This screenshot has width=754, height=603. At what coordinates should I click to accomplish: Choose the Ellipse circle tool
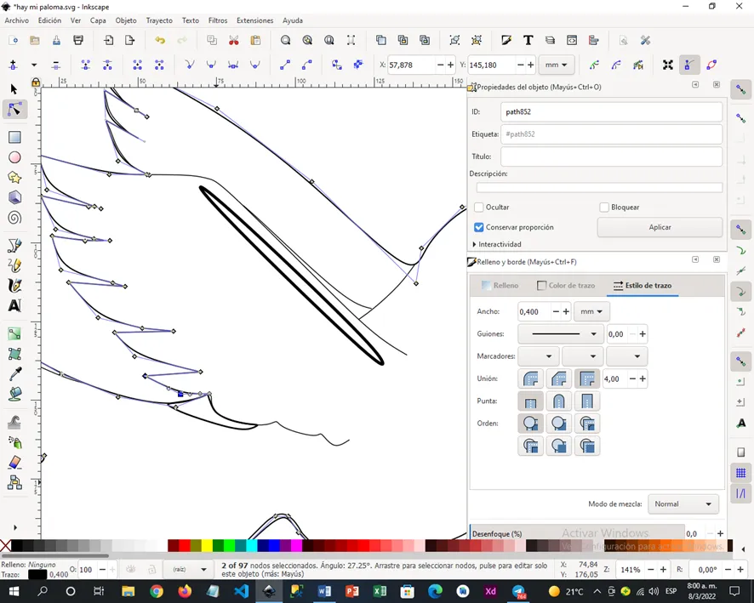coord(14,157)
